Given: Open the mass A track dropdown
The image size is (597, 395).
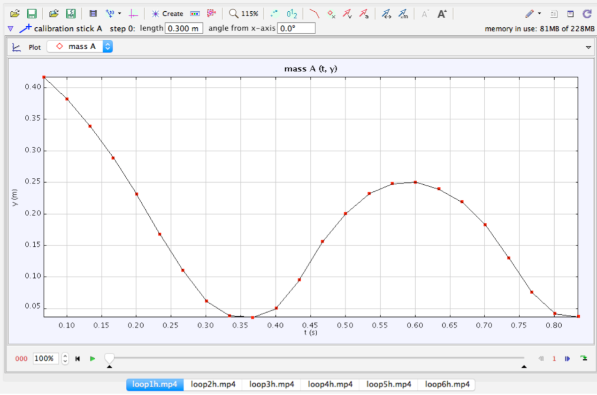Looking at the screenshot, I should click(80, 46).
